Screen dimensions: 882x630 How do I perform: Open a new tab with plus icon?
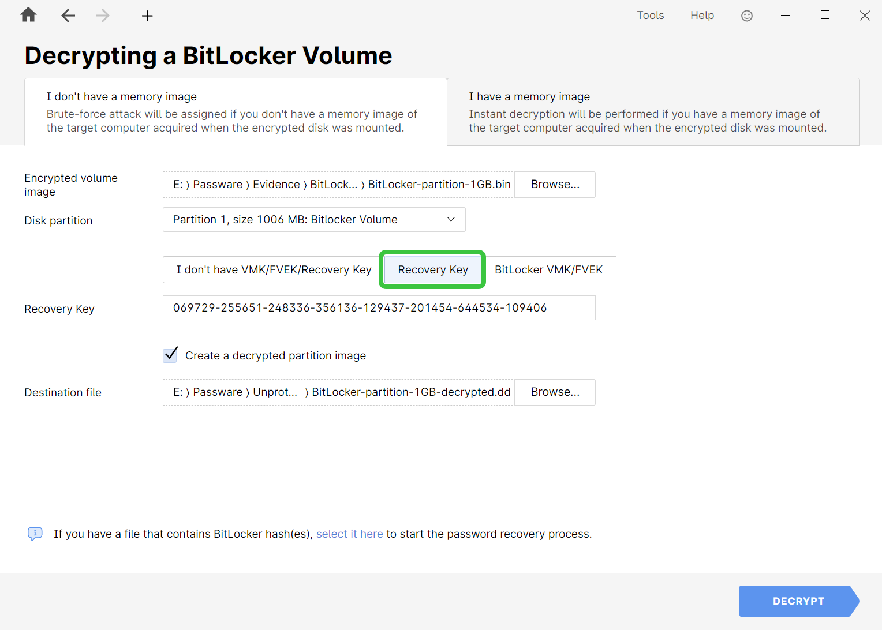click(x=147, y=16)
